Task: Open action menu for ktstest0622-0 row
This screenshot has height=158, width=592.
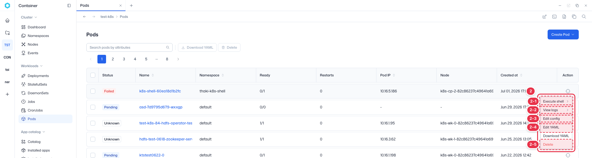Action: click(x=568, y=155)
